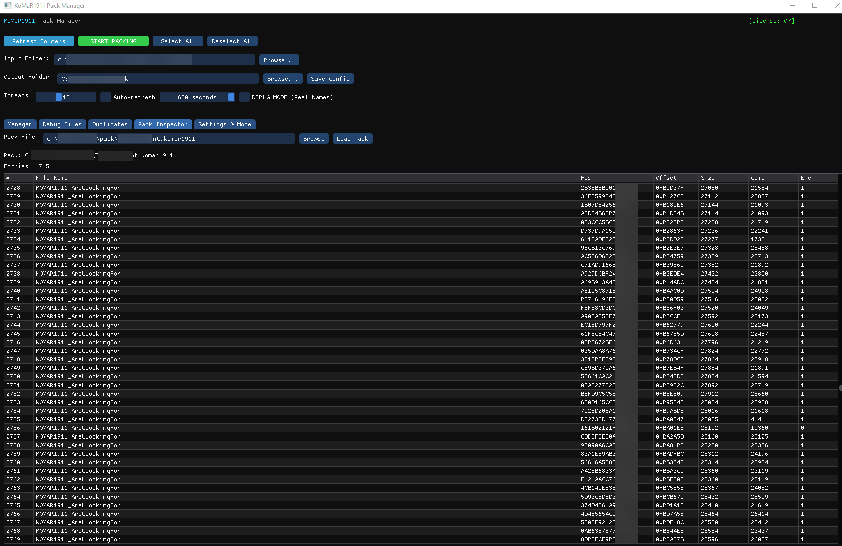Click size value 28432
Image resolution: width=842 pixels, height=546 pixels.
click(x=709, y=497)
